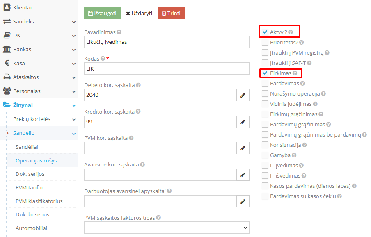Tick the Įtraukti į PVM registrą checkbox
The image size is (371, 237).
tap(265, 52)
